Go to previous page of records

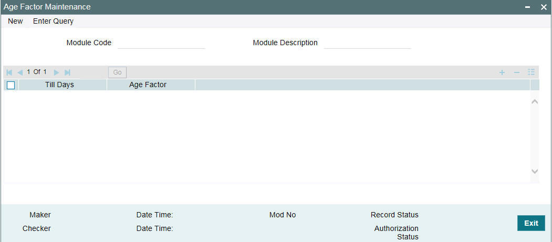tap(20, 72)
